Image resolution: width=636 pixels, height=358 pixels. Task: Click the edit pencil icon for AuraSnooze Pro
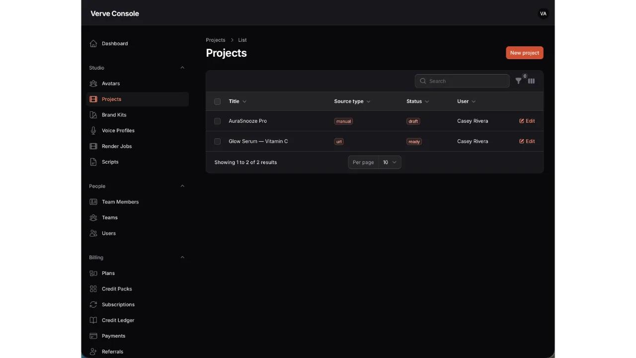click(x=522, y=121)
